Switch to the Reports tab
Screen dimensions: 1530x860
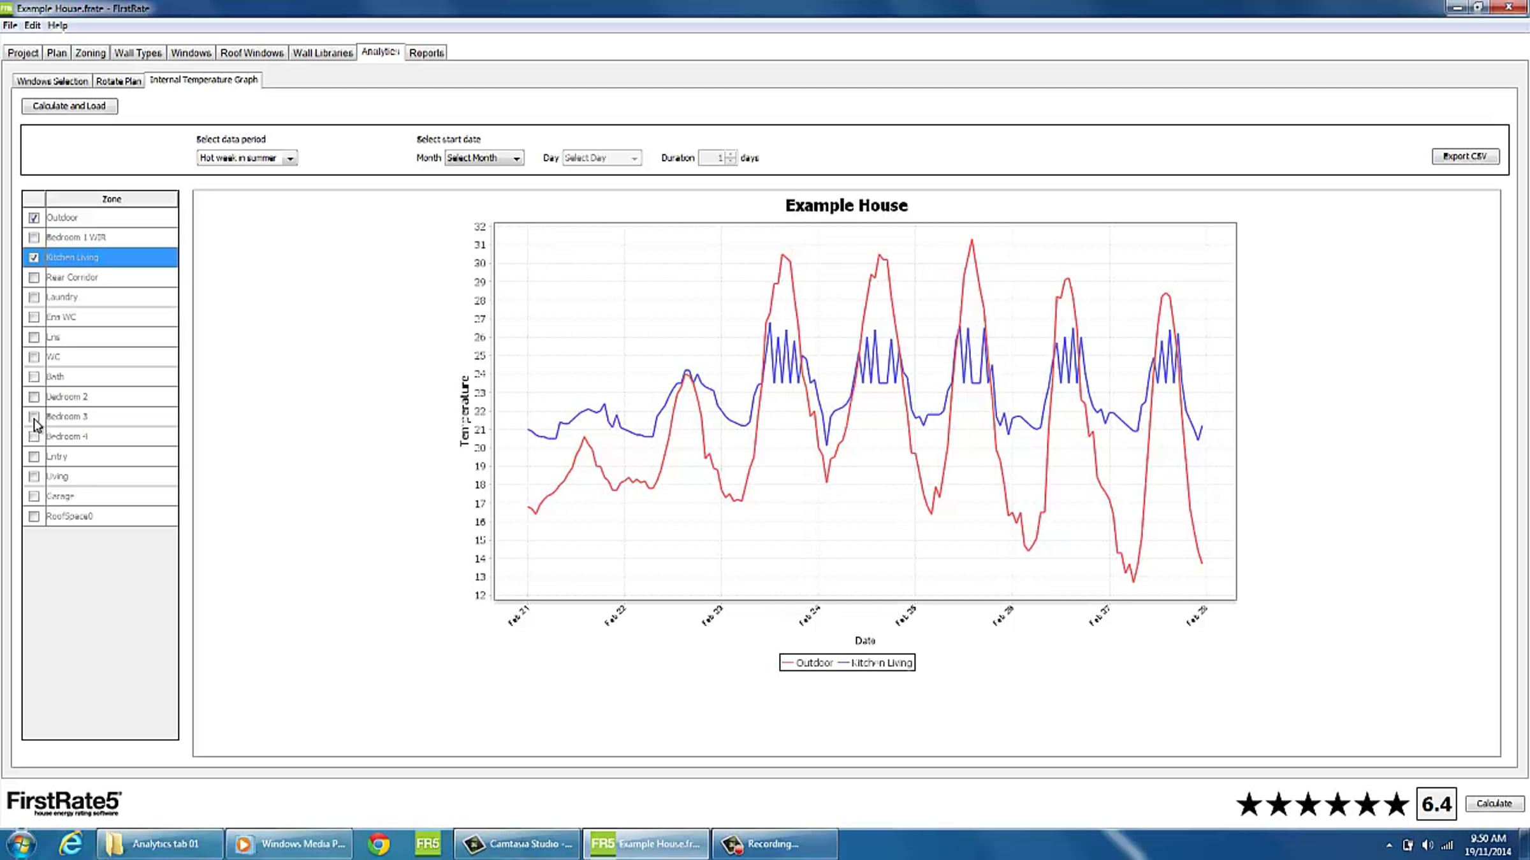(x=426, y=53)
